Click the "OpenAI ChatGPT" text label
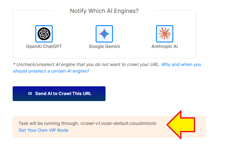230x149 pixels. [x=44, y=47]
